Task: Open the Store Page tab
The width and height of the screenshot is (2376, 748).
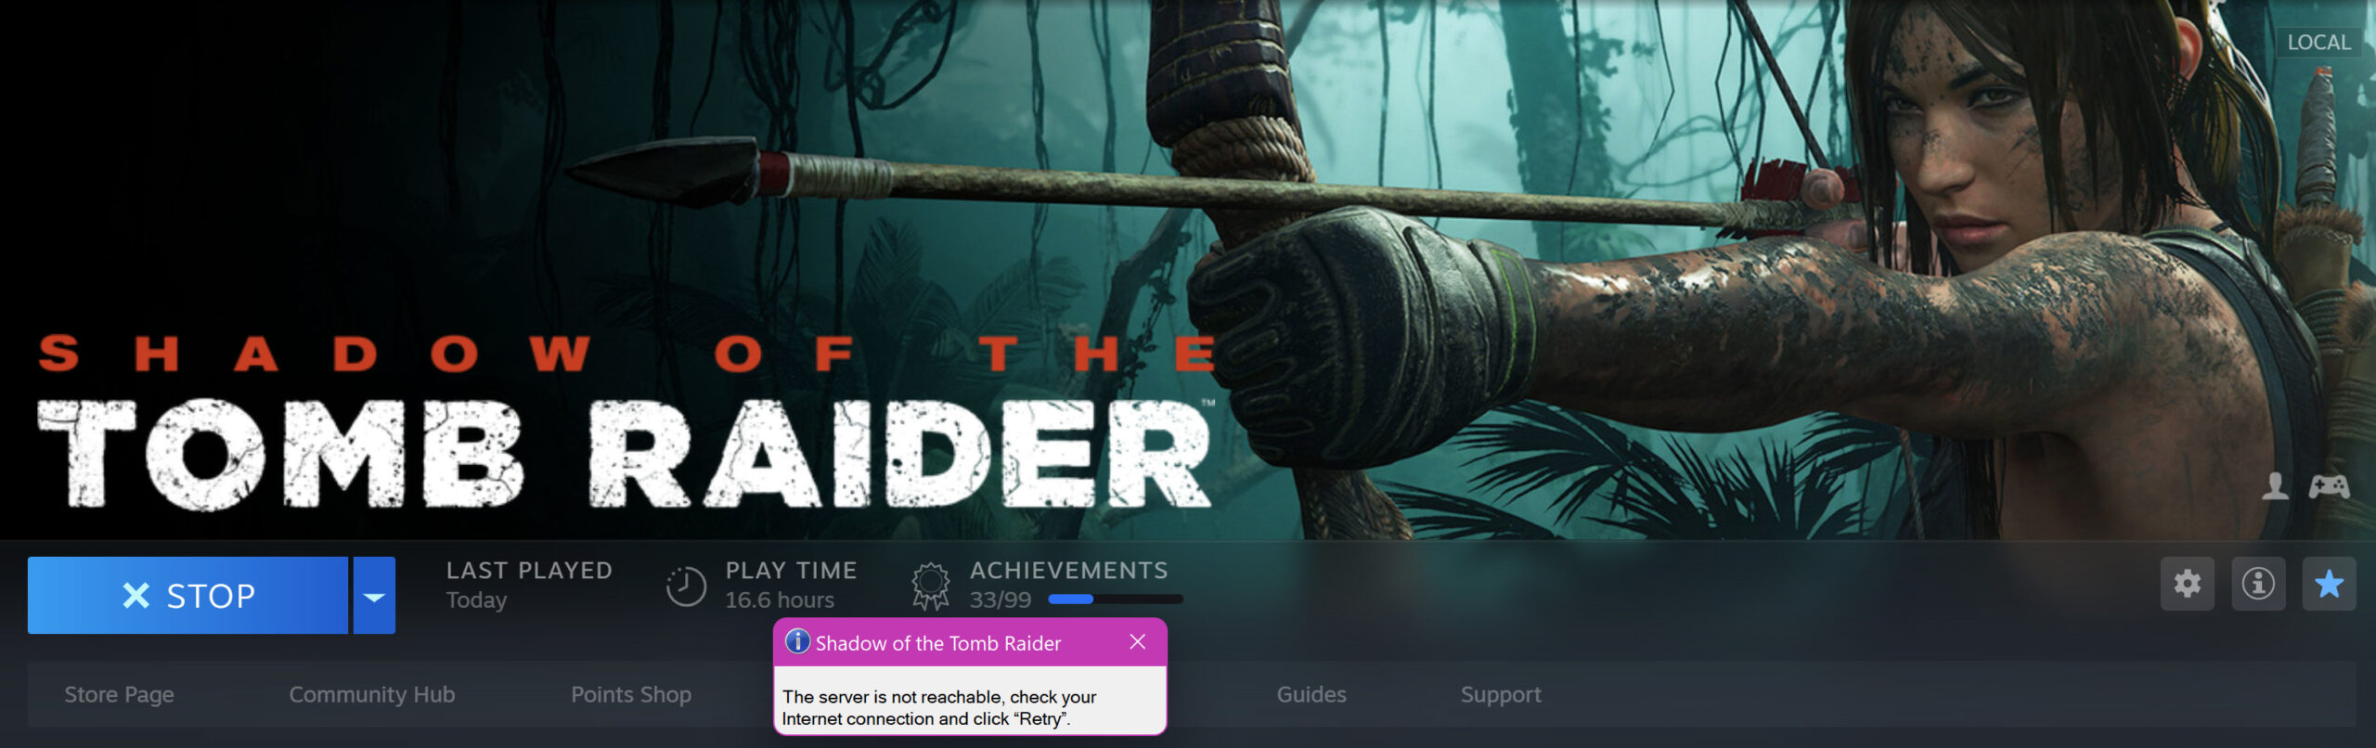Action: (x=119, y=694)
